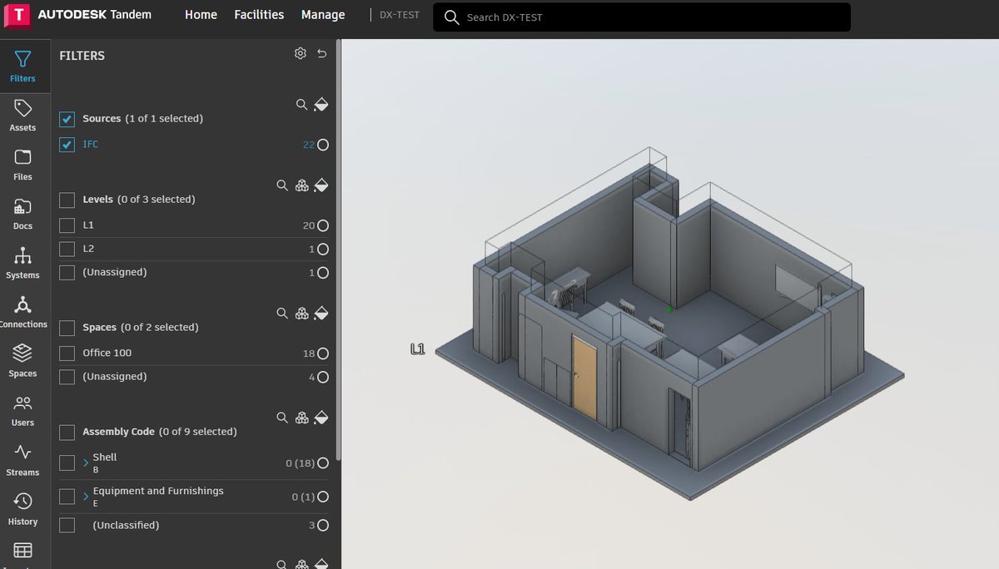Open the Assets panel from sidebar
Viewport: 999px width, 569px height.
(x=22, y=116)
